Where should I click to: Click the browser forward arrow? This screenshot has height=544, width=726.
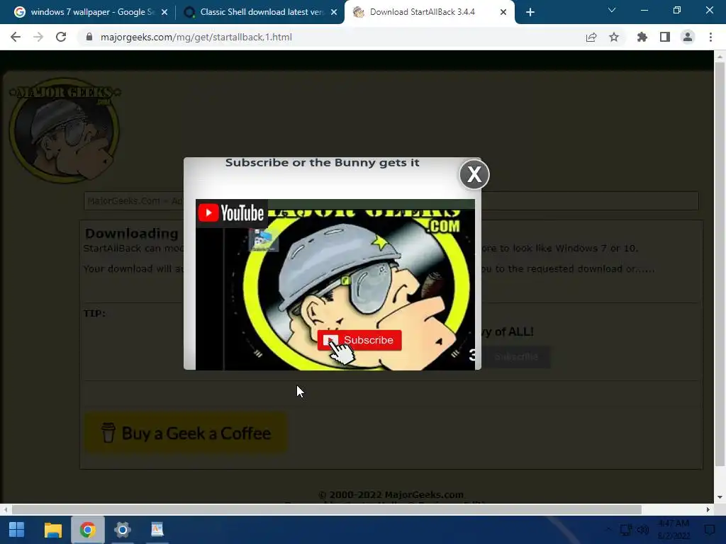tap(38, 37)
